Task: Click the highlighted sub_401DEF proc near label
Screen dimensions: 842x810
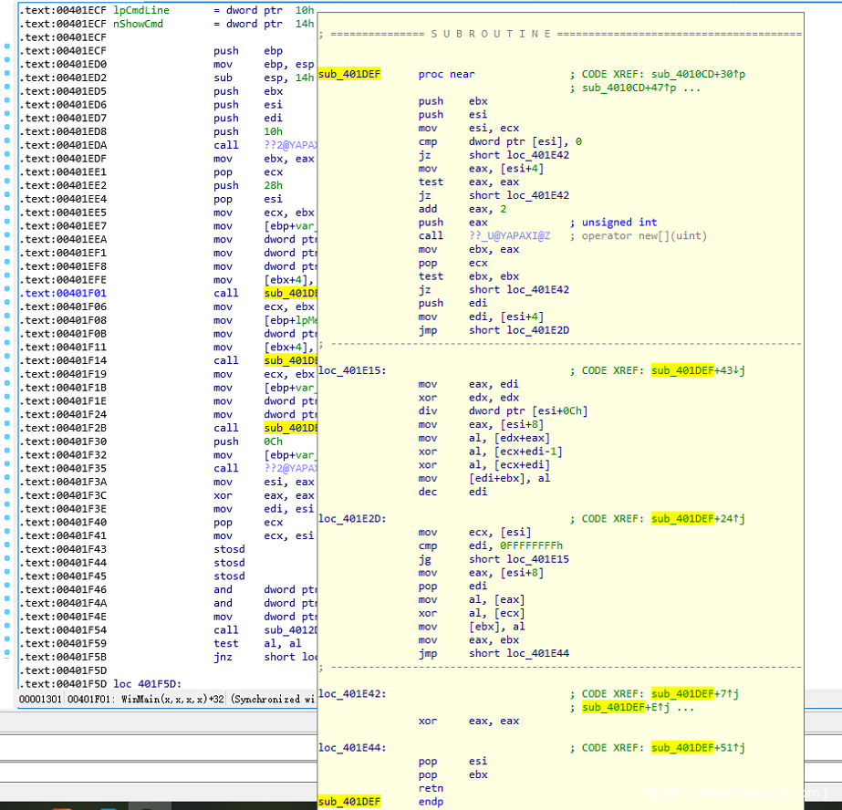Action: coord(349,74)
